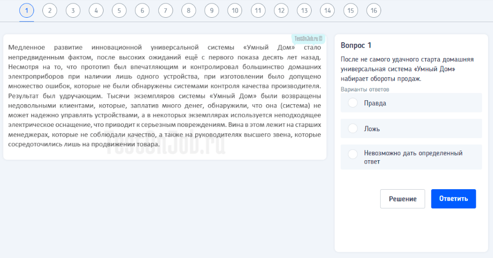
Task: Open question 11
Action: point(258,11)
